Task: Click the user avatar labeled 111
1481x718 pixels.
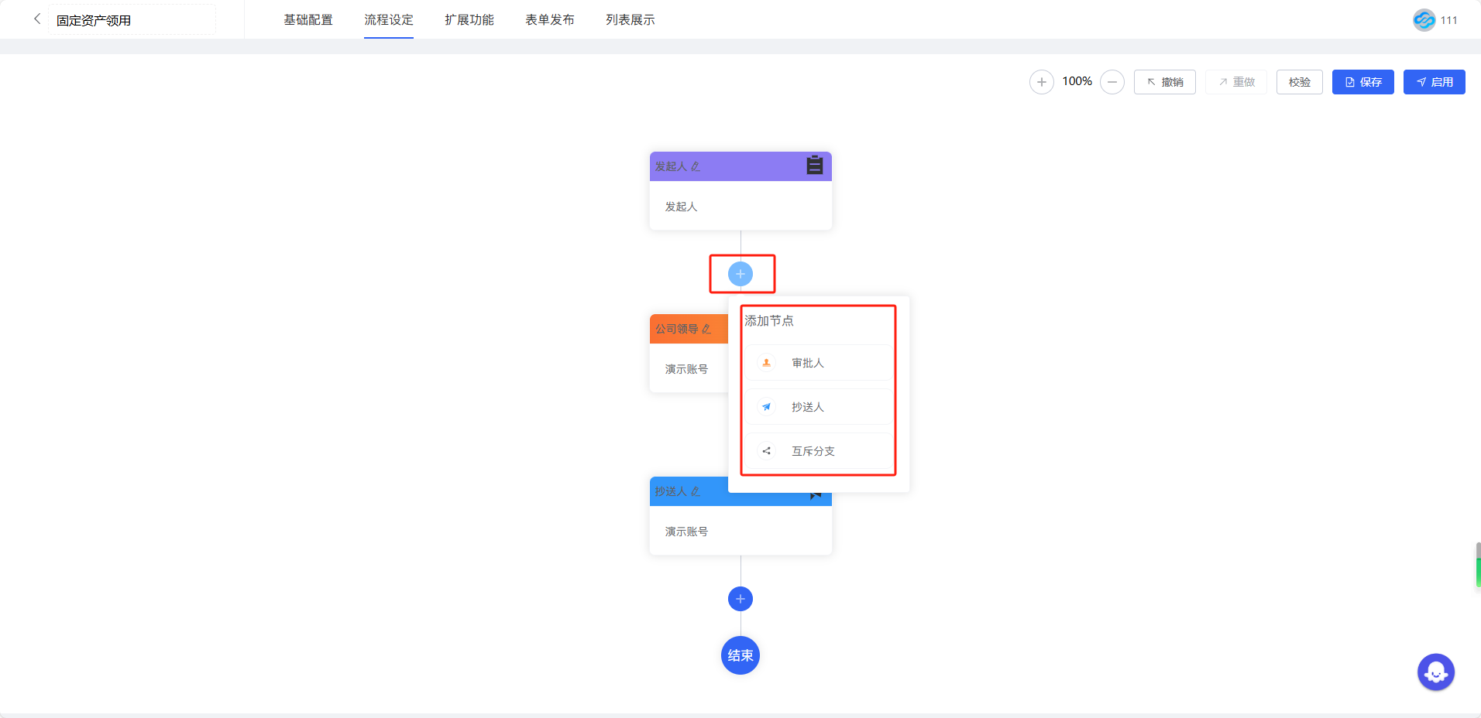Action: (x=1424, y=20)
